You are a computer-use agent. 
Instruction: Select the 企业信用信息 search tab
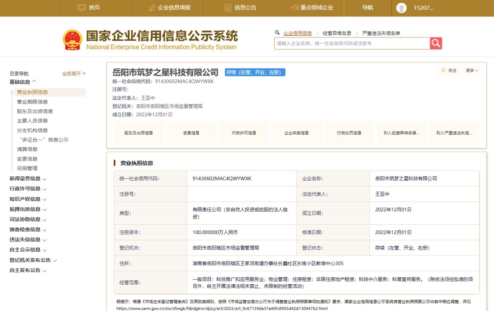coord(298,33)
